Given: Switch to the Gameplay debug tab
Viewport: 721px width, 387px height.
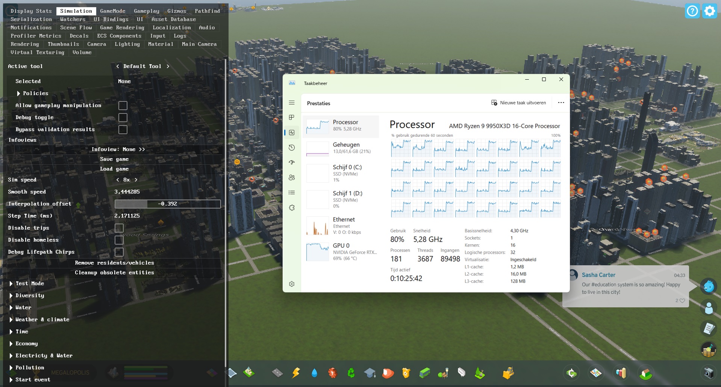Looking at the screenshot, I should click(x=146, y=11).
